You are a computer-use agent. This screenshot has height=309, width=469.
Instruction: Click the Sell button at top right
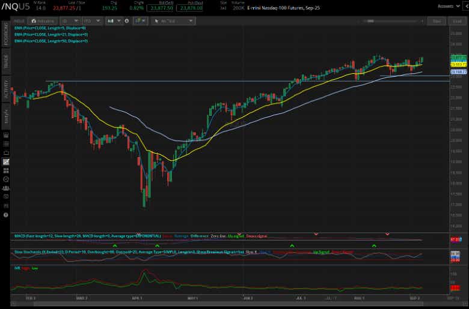[437, 21]
